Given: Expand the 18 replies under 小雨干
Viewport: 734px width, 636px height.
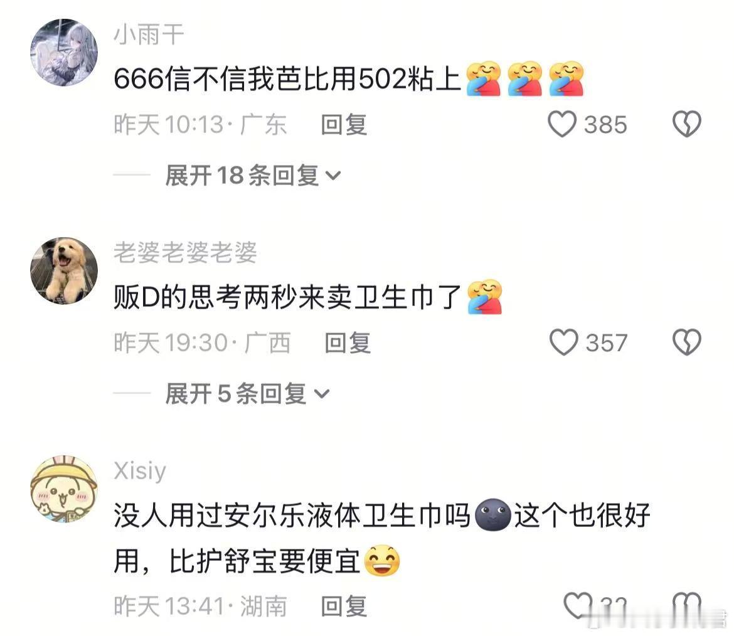Looking at the screenshot, I should click(x=253, y=176).
